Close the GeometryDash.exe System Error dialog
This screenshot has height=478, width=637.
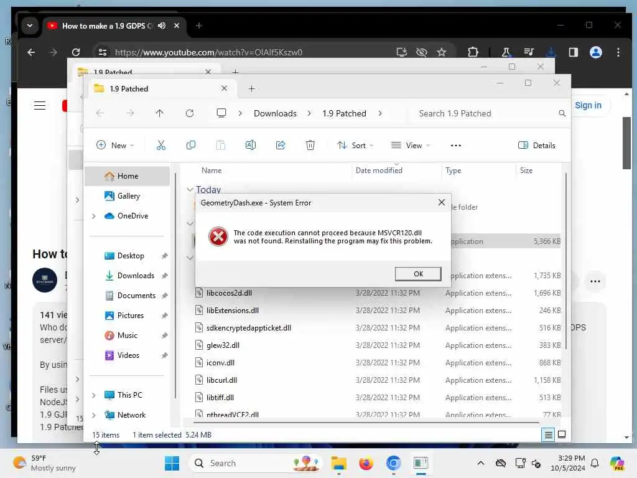coord(442,202)
